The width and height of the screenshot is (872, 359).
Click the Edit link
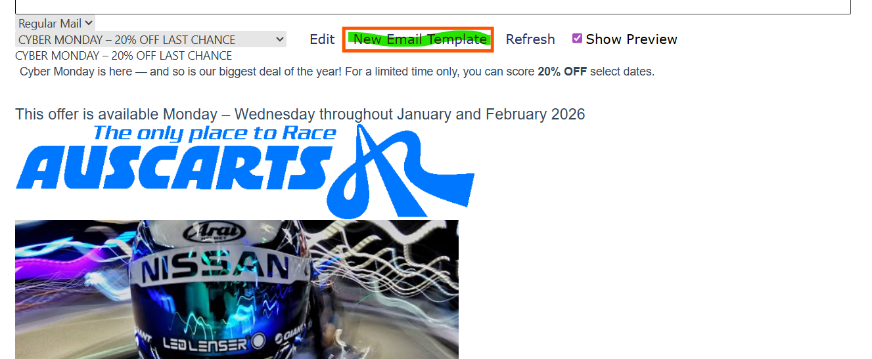322,39
